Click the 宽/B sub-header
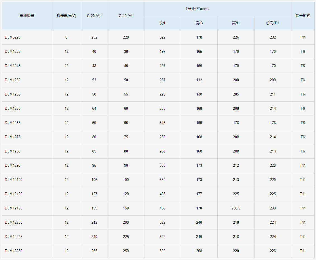 click(x=199, y=23)
